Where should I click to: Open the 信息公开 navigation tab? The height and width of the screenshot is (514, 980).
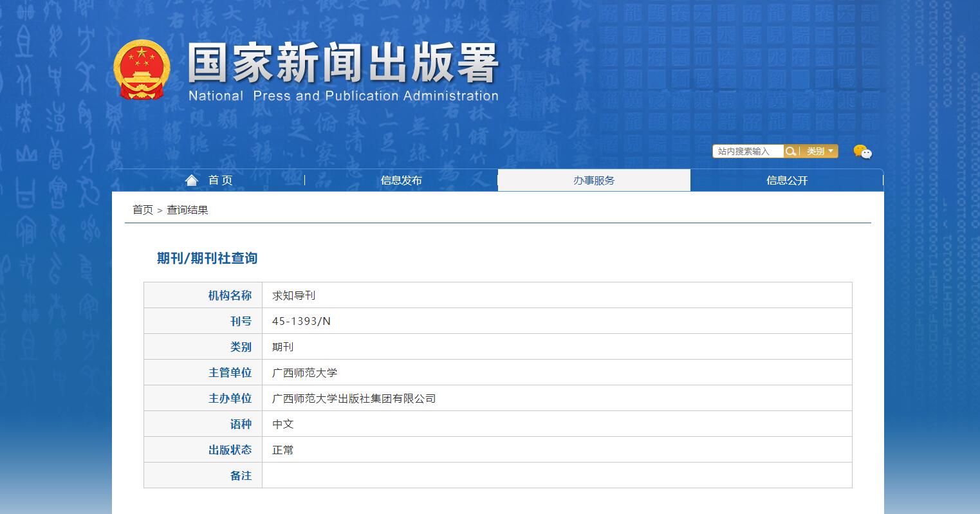[x=786, y=180]
